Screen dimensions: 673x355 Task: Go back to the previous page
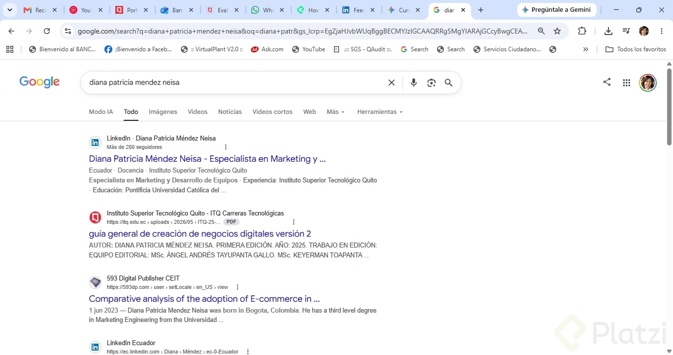pyautogui.click(x=11, y=31)
